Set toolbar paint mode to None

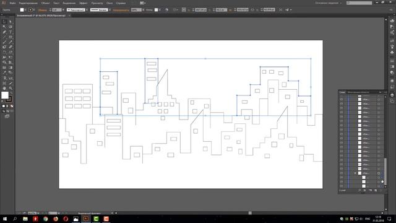coord(12,106)
